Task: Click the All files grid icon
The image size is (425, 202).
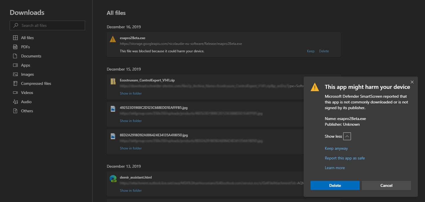Action: (x=15, y=38)
